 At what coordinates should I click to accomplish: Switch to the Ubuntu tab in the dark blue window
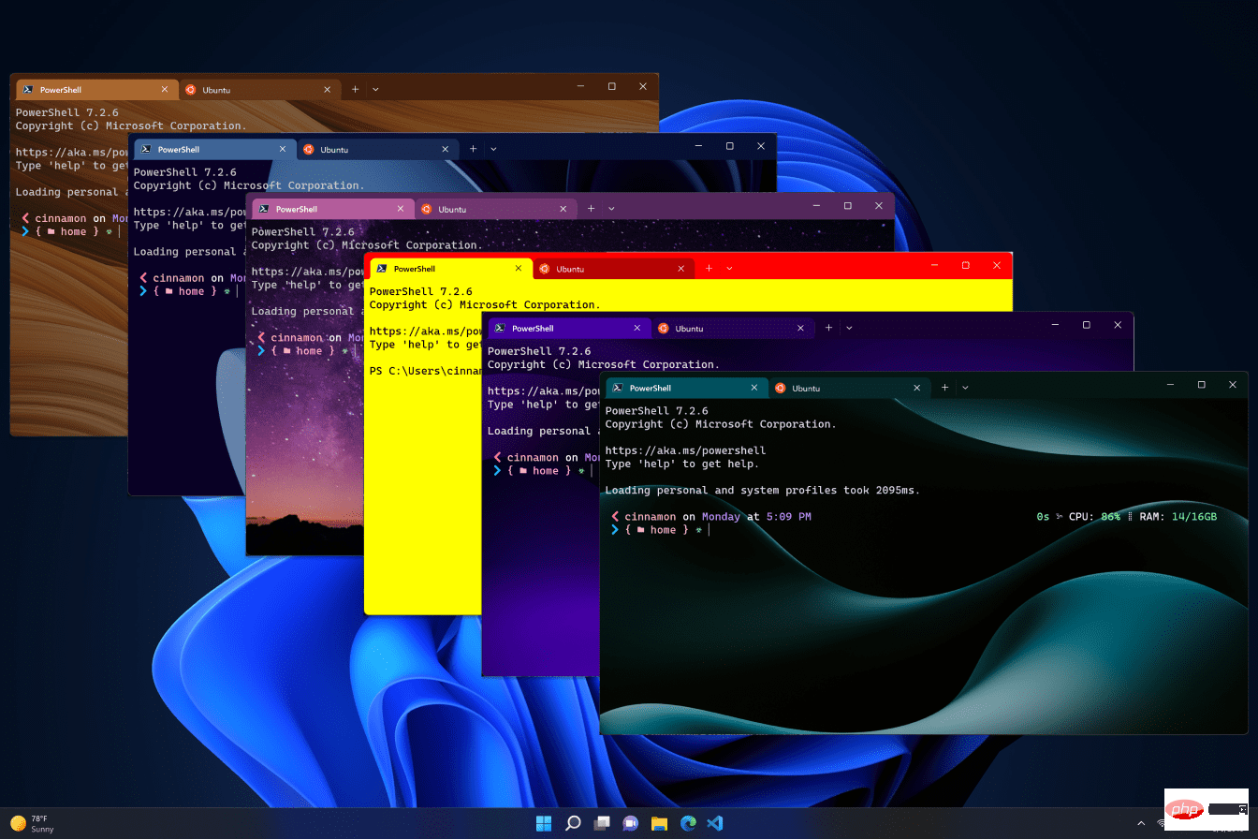pyautogui.click(x=377, y=149)
